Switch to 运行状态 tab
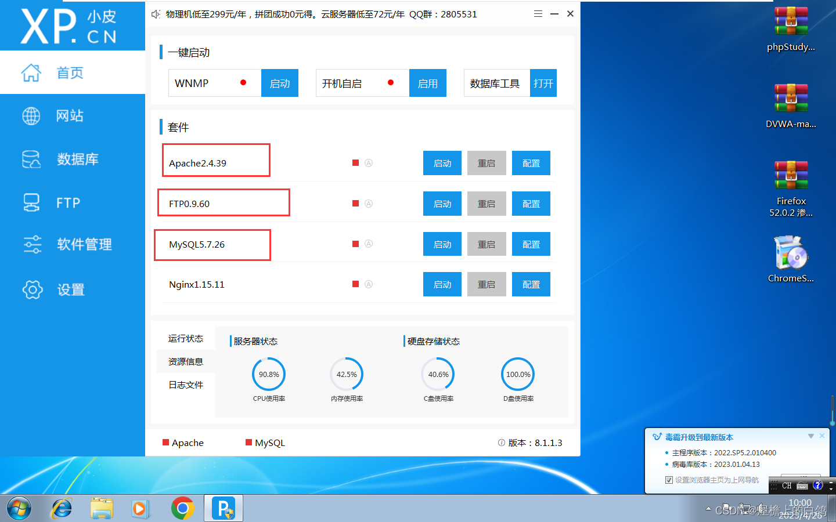This screenshot has width=836, height=522. (186, 338)
